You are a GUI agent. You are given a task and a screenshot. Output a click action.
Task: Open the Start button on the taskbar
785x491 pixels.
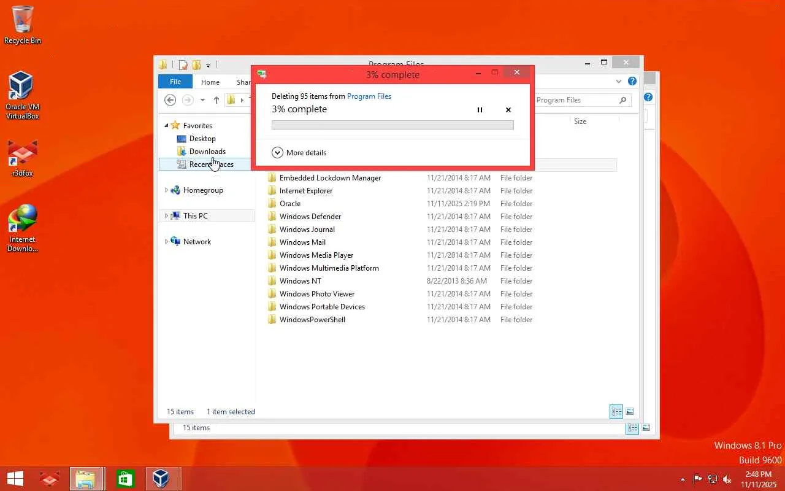(x=15, y=479)
